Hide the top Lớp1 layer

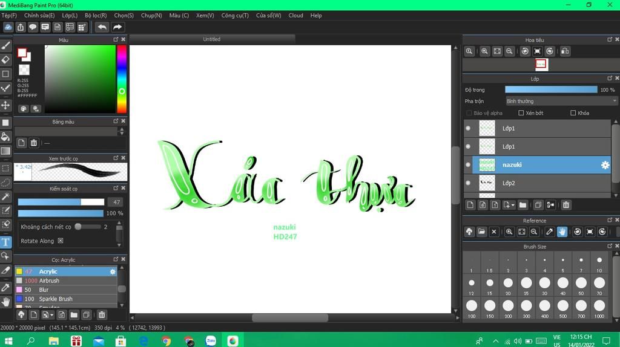coord(468,128)
